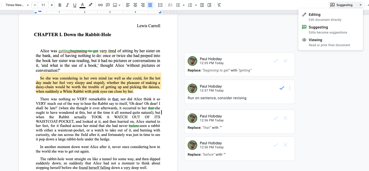Screen dimensions: 369x171
Task: Open the insert link tool
Action: (x=100, y=5)
